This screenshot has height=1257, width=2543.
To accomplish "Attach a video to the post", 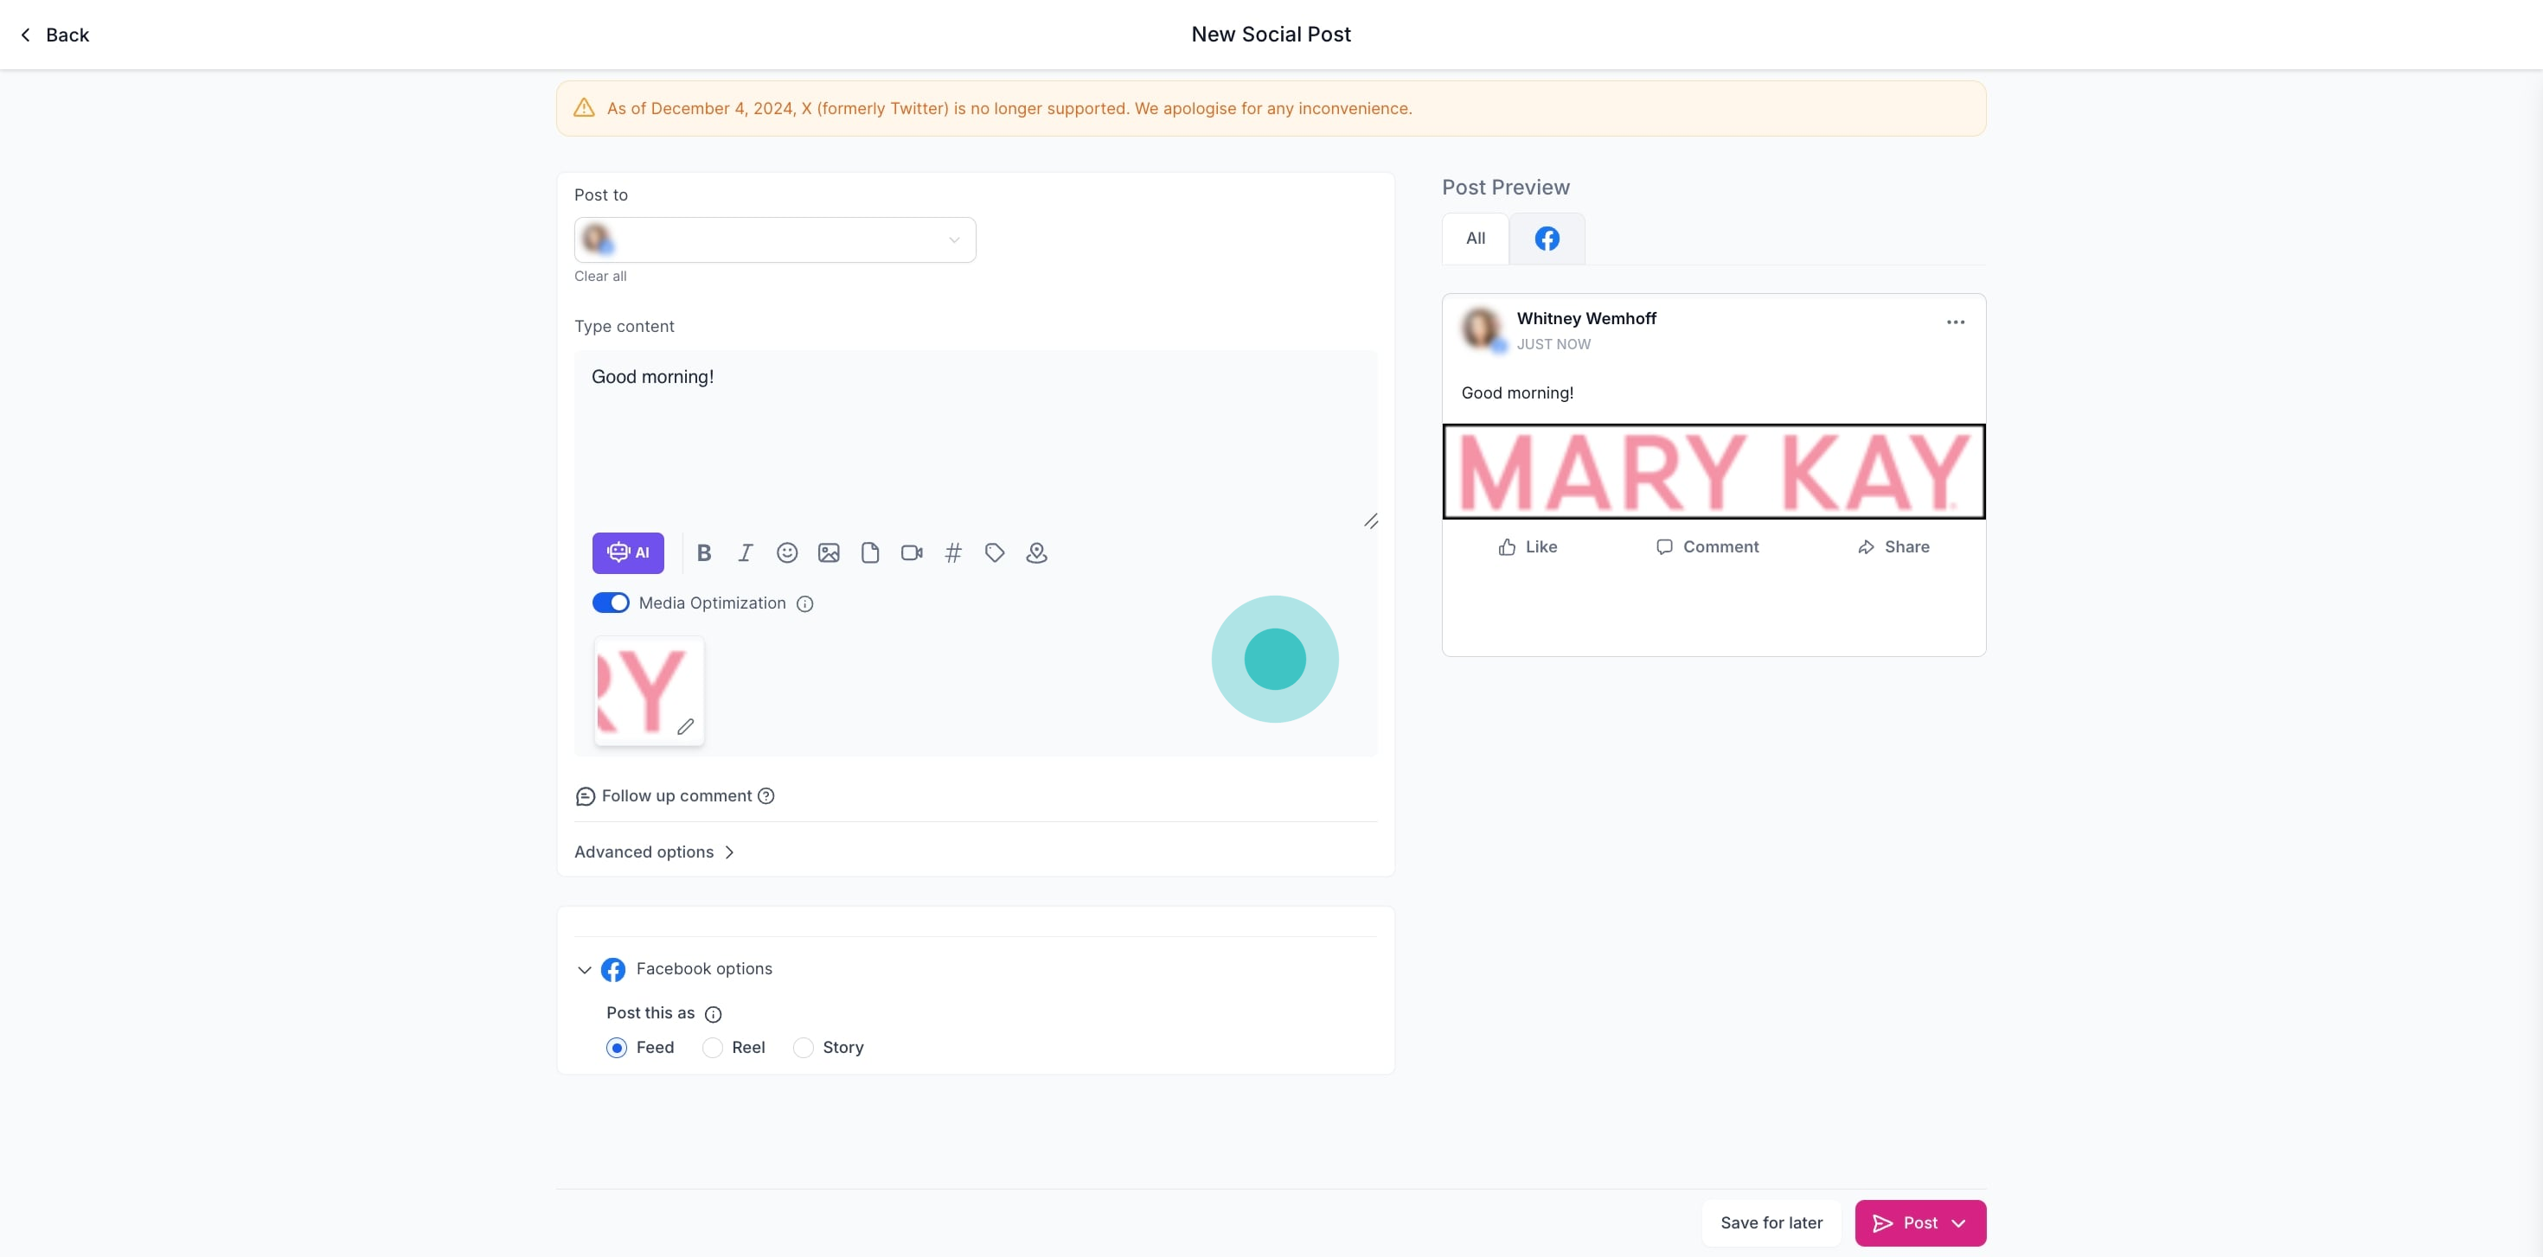I will coord(911,552).
